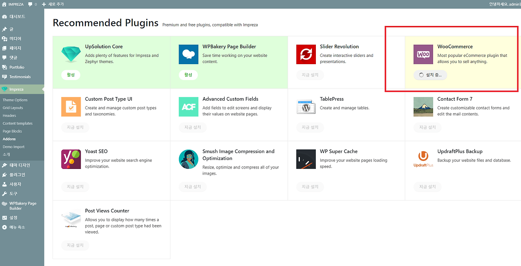Screen dimensions: 521x266
Task: Install UpdraftPlus Backup plugin
Action: click(x=427, y=186)
